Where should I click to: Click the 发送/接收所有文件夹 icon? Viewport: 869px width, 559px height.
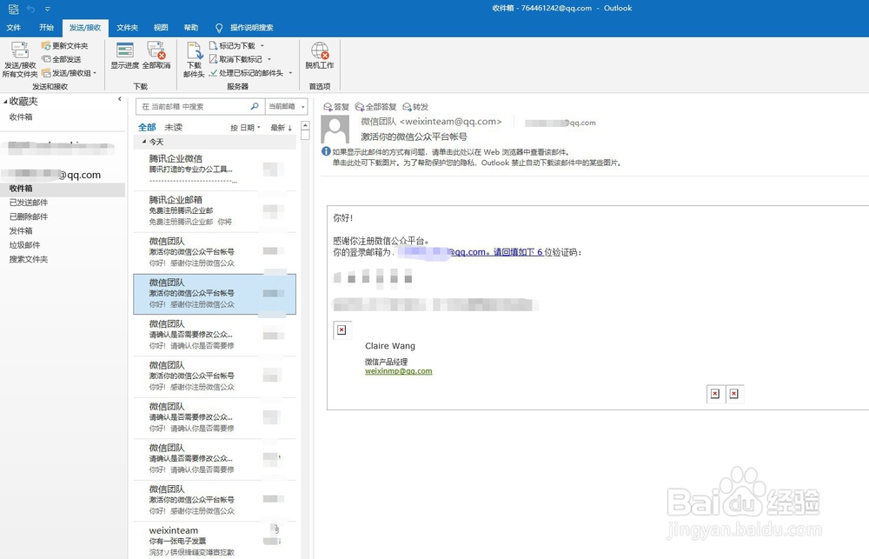coord(19,58)
